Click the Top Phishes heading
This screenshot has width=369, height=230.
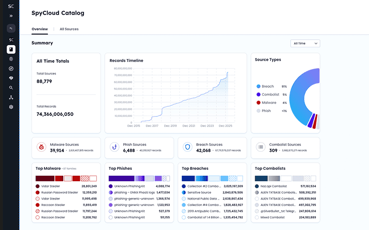pyautogui.click(x=120, y=168)
